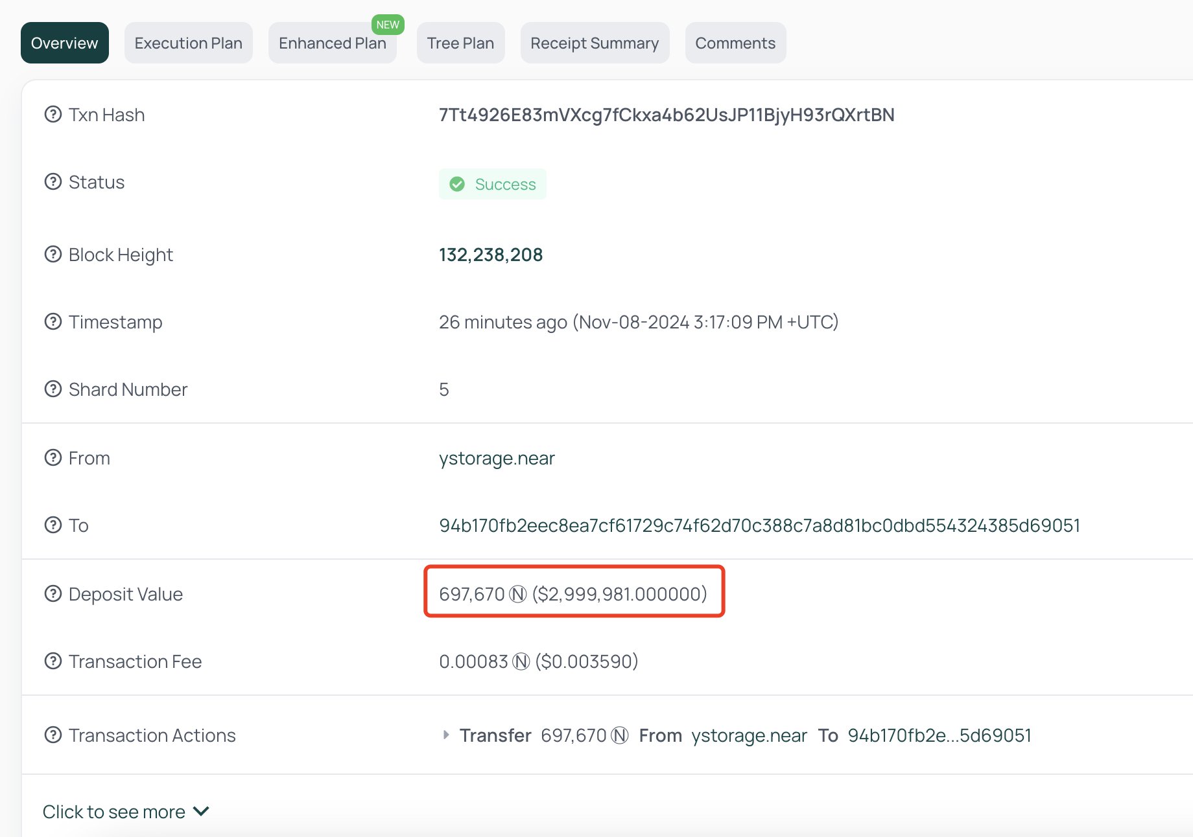
Task: Open truncated recipient 94b170fb2e...5d69051 link
Action: (x=939, y=735)
